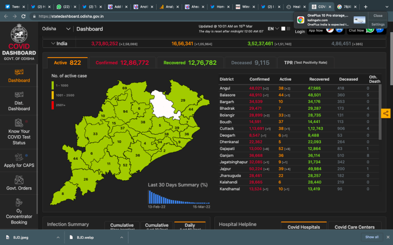This screenshot has width=393, height=245.
Task: Click the Cuttack district row name
Action: tap(227, 129)
